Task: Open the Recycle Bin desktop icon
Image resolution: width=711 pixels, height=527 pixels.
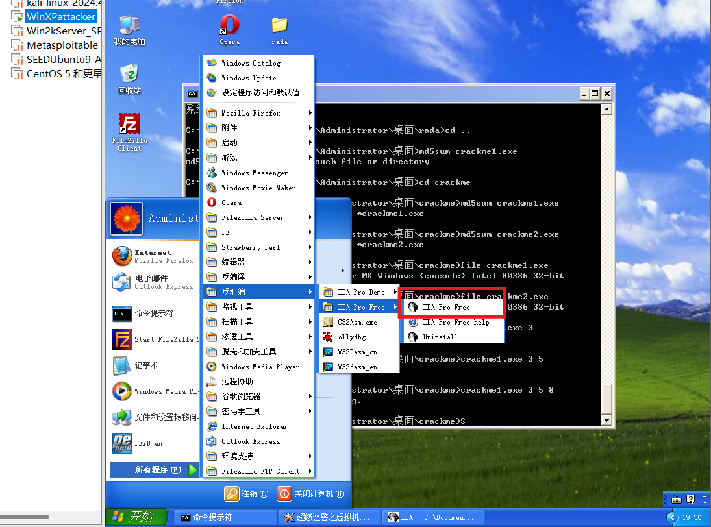Action: click(130, 79)
